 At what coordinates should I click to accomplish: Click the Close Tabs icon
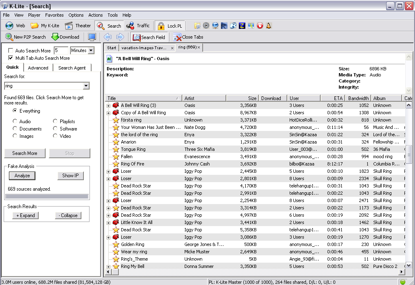click(x=177, y=37)
